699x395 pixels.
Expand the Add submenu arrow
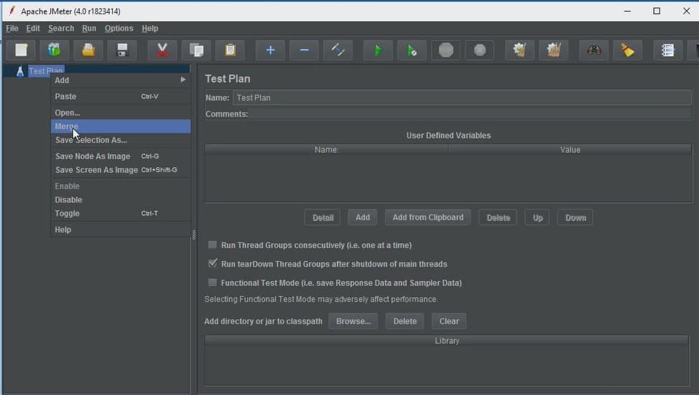pyautogui.click(x=182, y=80)
